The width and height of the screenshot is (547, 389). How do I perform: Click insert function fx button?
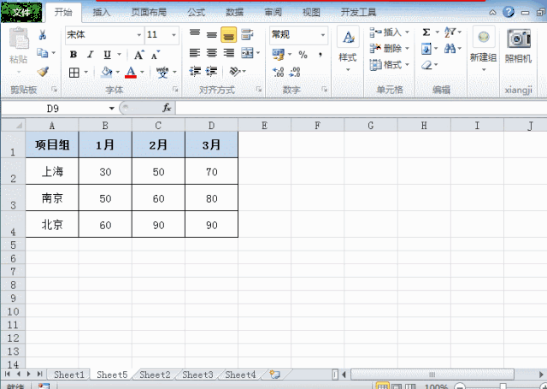click(167, 109)
